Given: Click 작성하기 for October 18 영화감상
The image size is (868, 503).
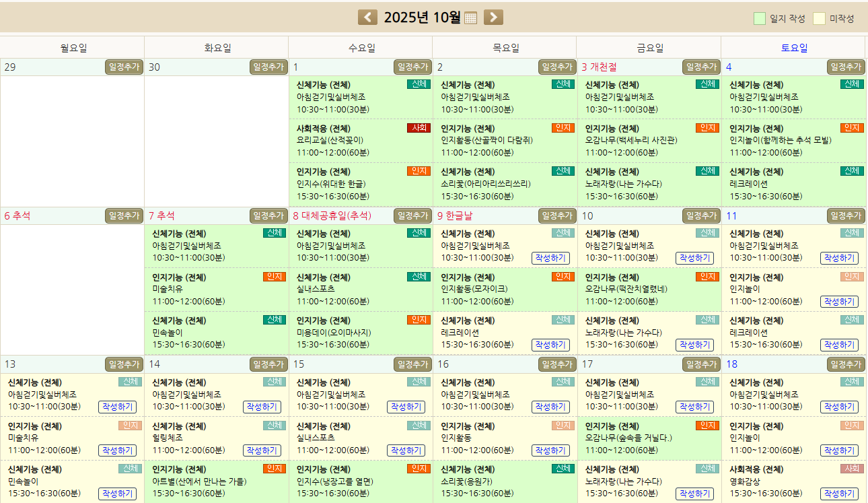Looking at the screenshot, I should tap(838, 494).
